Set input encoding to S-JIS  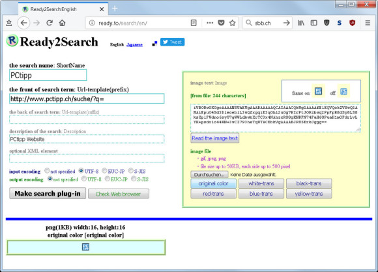[x=130, y=171]
